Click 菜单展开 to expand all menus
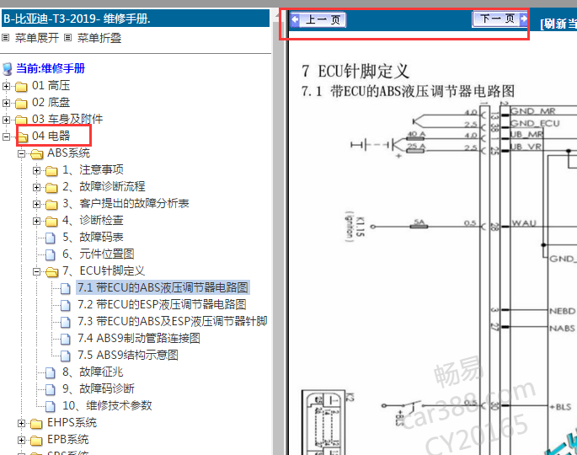Screen dimensions: 577x455 pyautogui.click(x=37, y=38)
